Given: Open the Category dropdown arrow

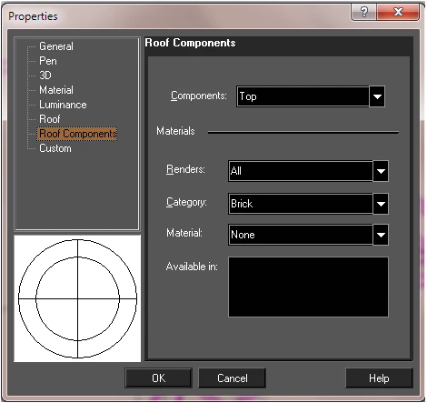Looking at the screenshot, I should (x=381, y=204).
